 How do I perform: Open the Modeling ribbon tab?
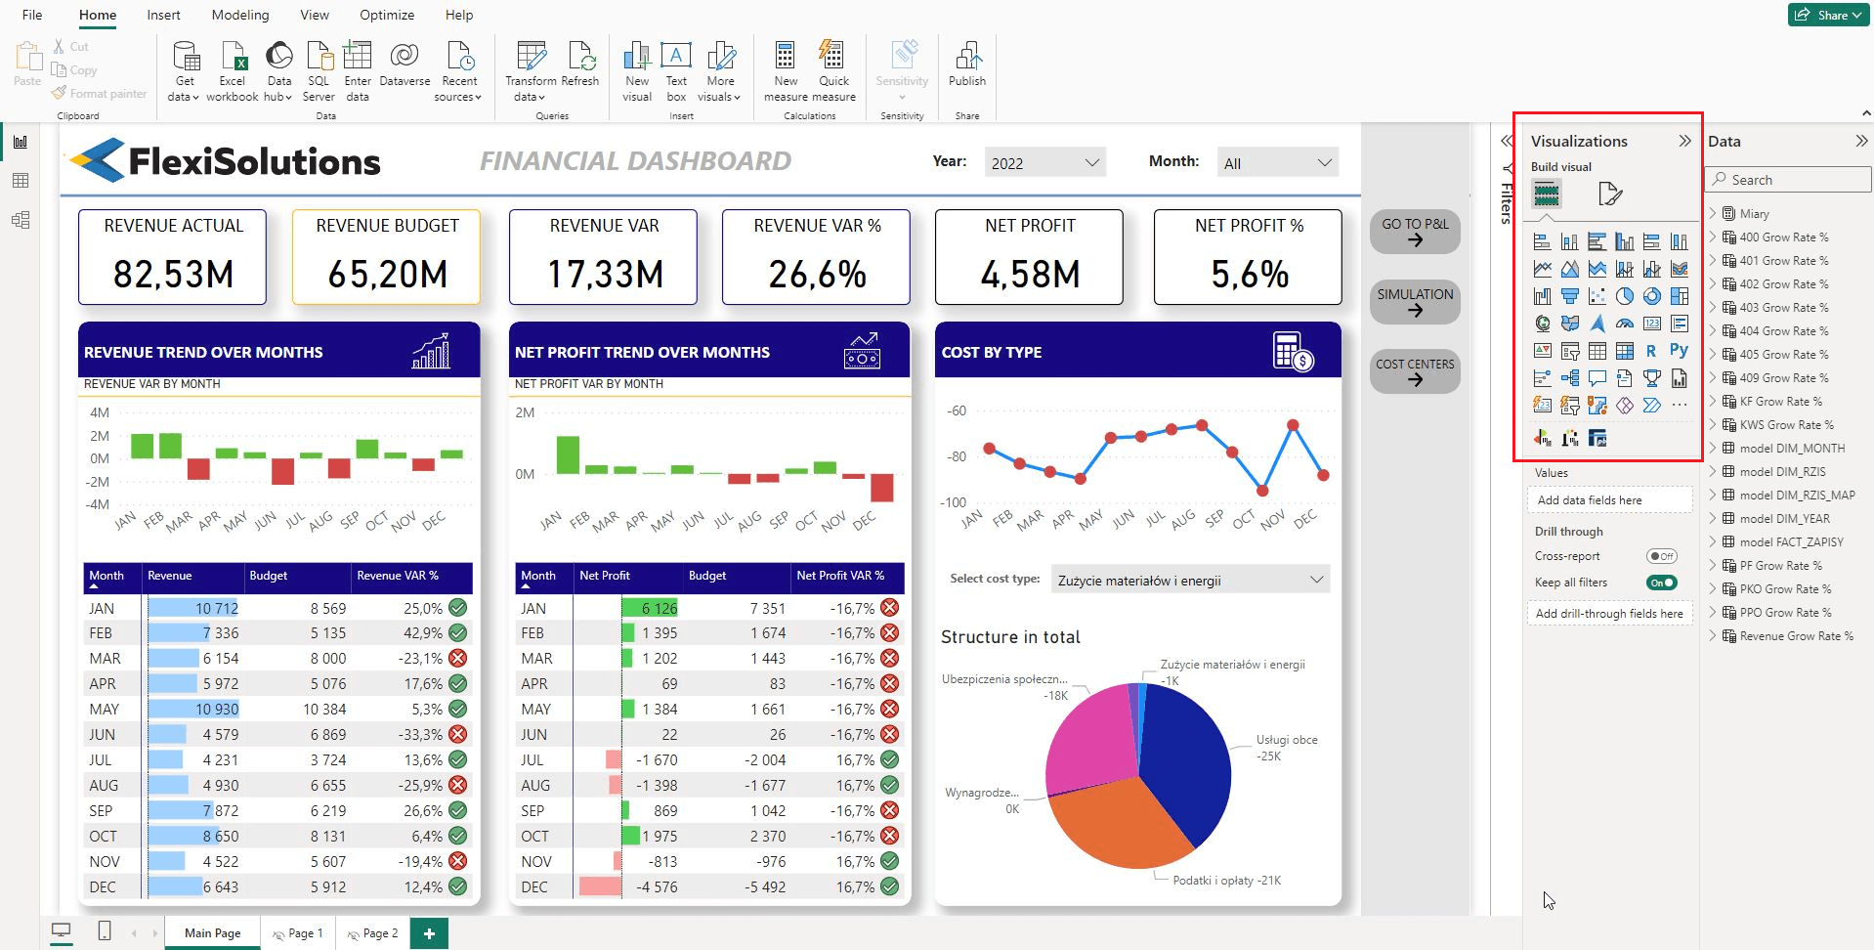pos(239,15)
